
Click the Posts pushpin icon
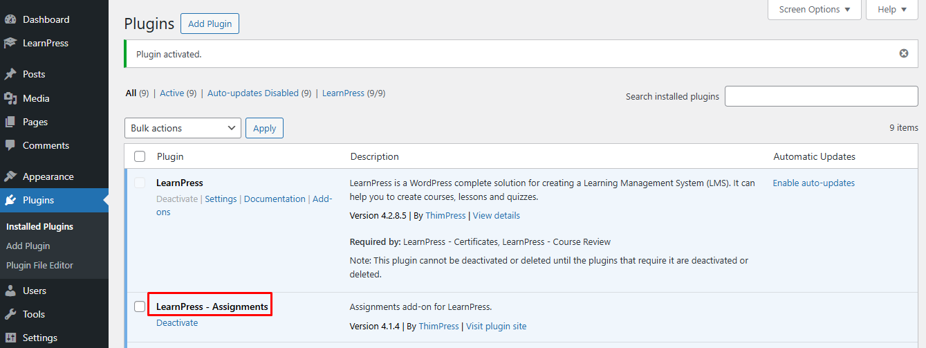point(10,74)
